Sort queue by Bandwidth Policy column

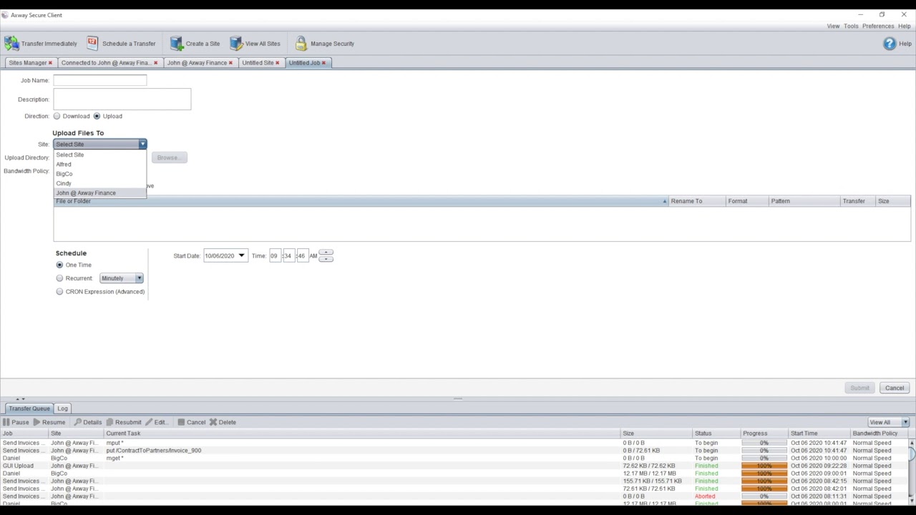click(x=880, y=433)
